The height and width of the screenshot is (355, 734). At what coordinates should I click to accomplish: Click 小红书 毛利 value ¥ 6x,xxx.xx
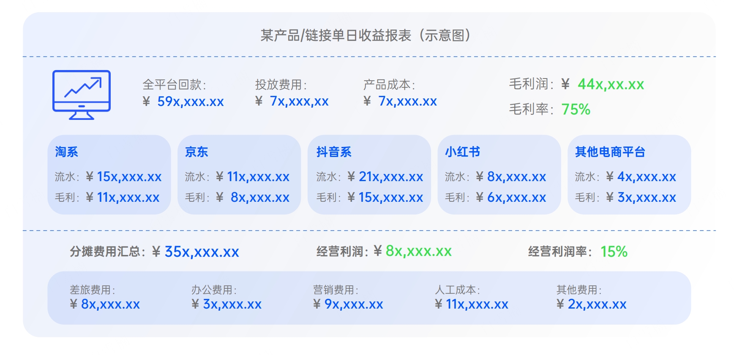point(511,197)
